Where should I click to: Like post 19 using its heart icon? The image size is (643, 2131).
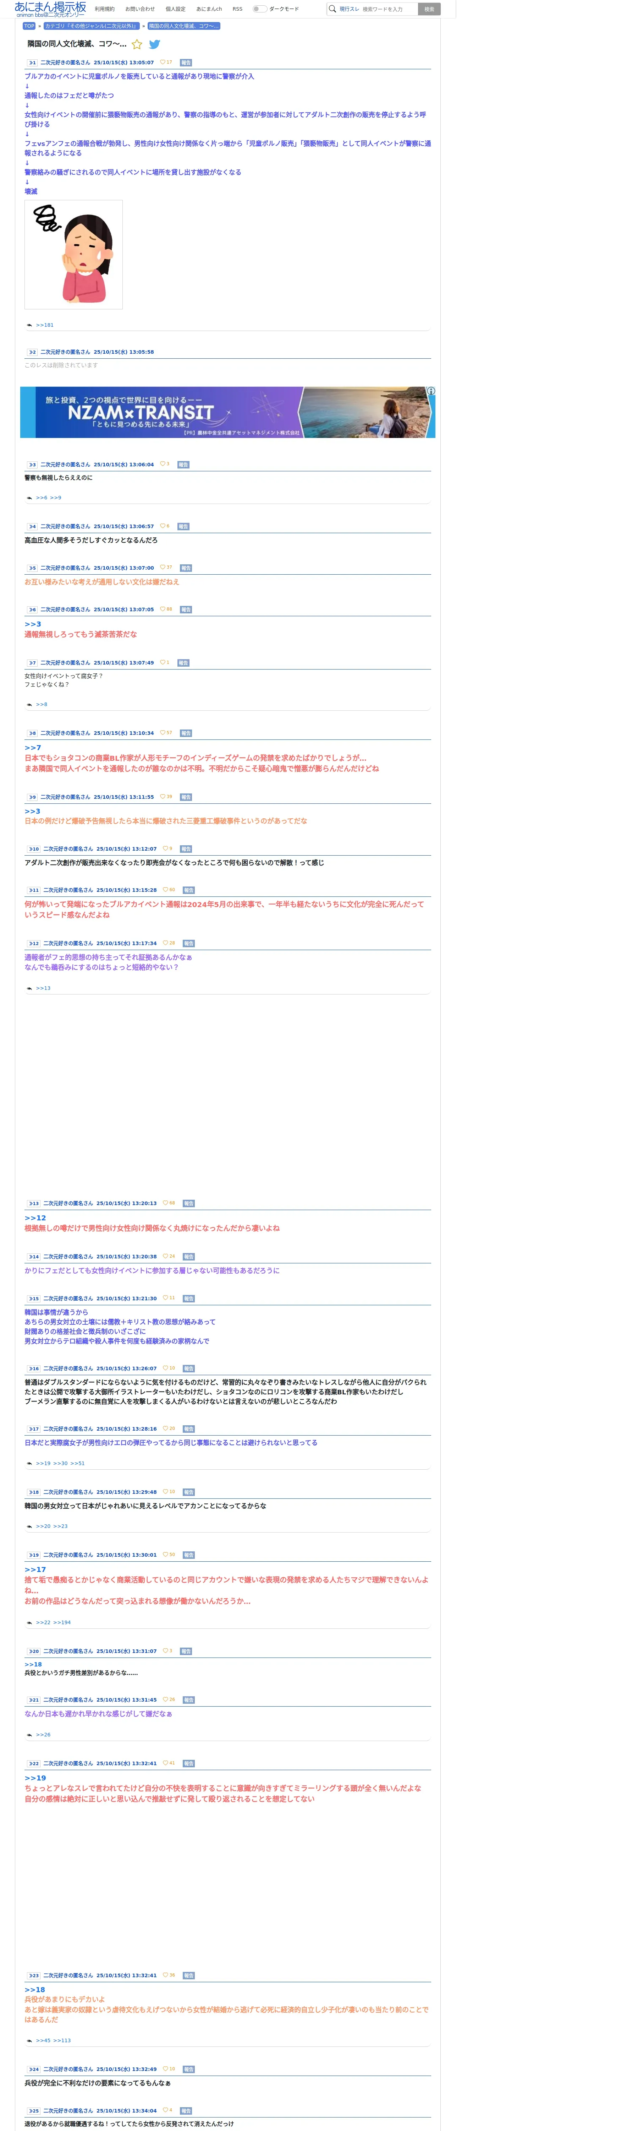pos(165,1555)
